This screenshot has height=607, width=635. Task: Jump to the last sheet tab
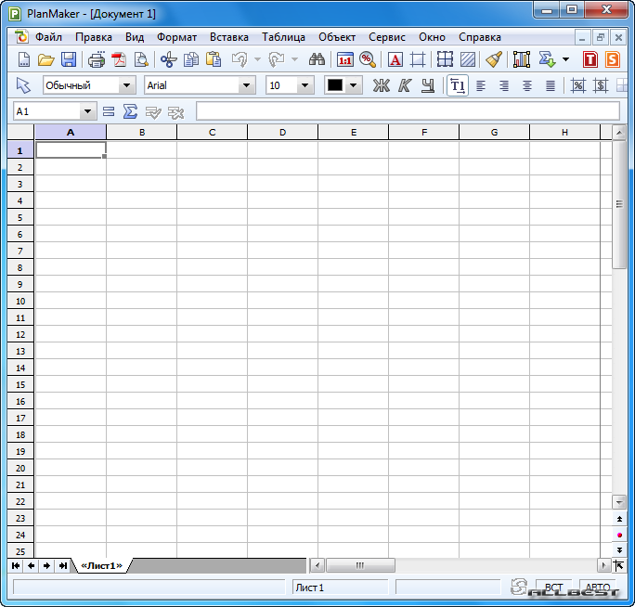(63, 565)
